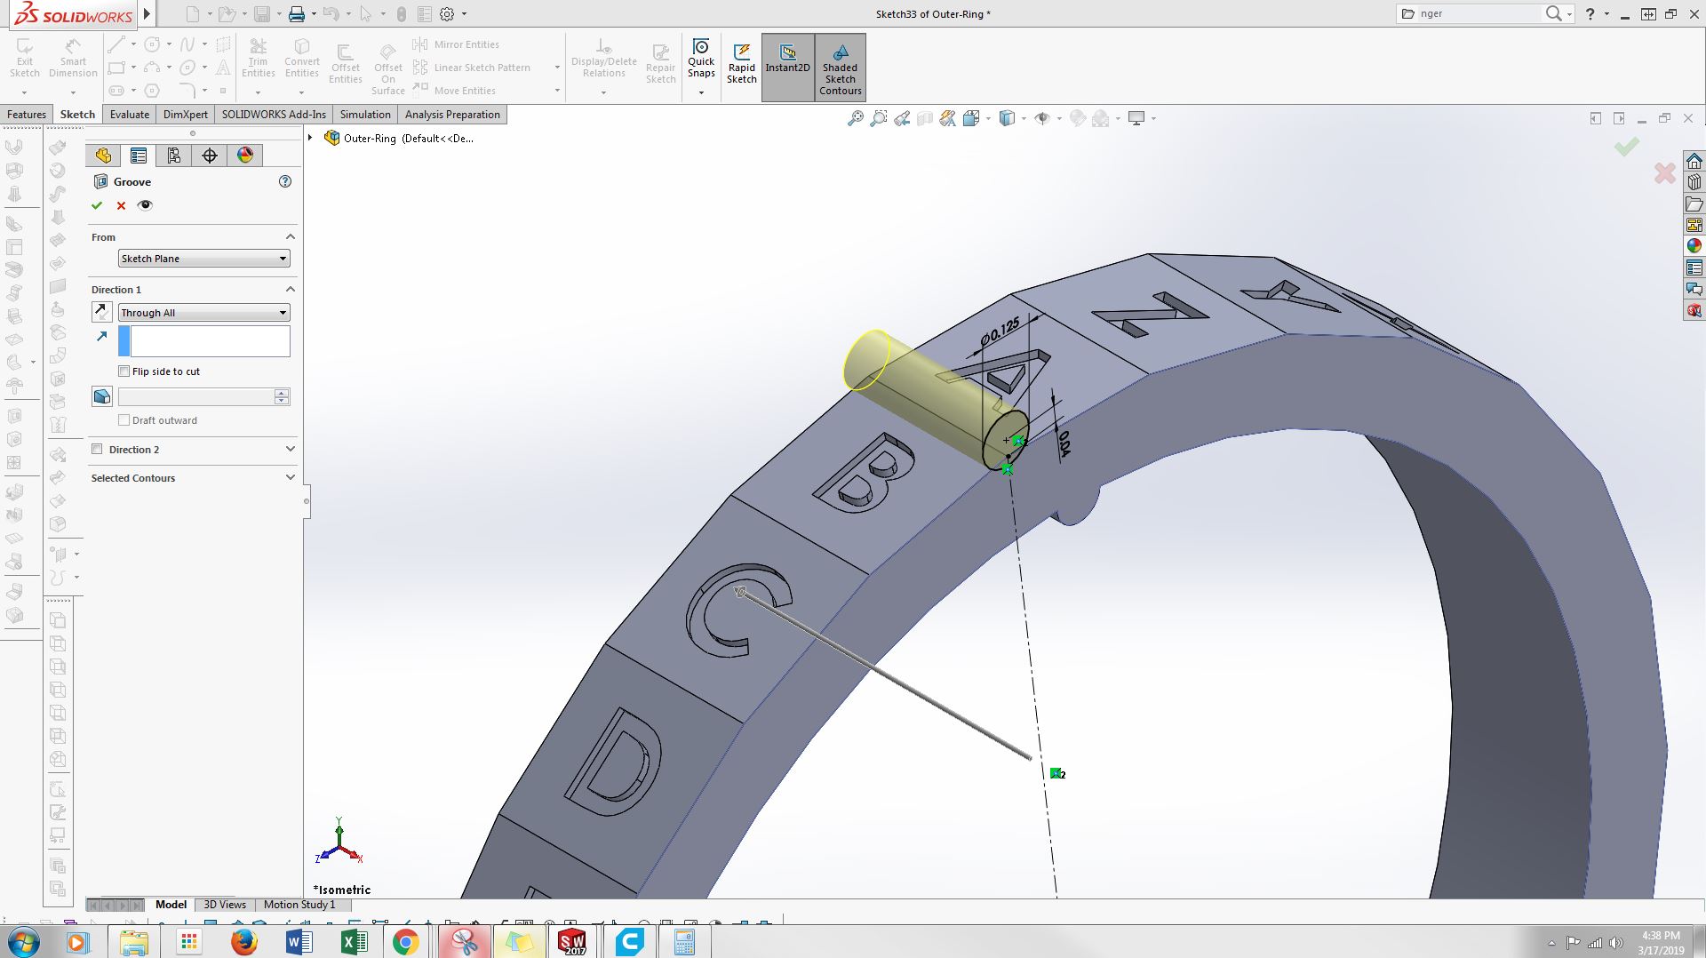1706x958 pixels.
Task: Open the View Palette task pane
Action: (x=1694, y=225)
